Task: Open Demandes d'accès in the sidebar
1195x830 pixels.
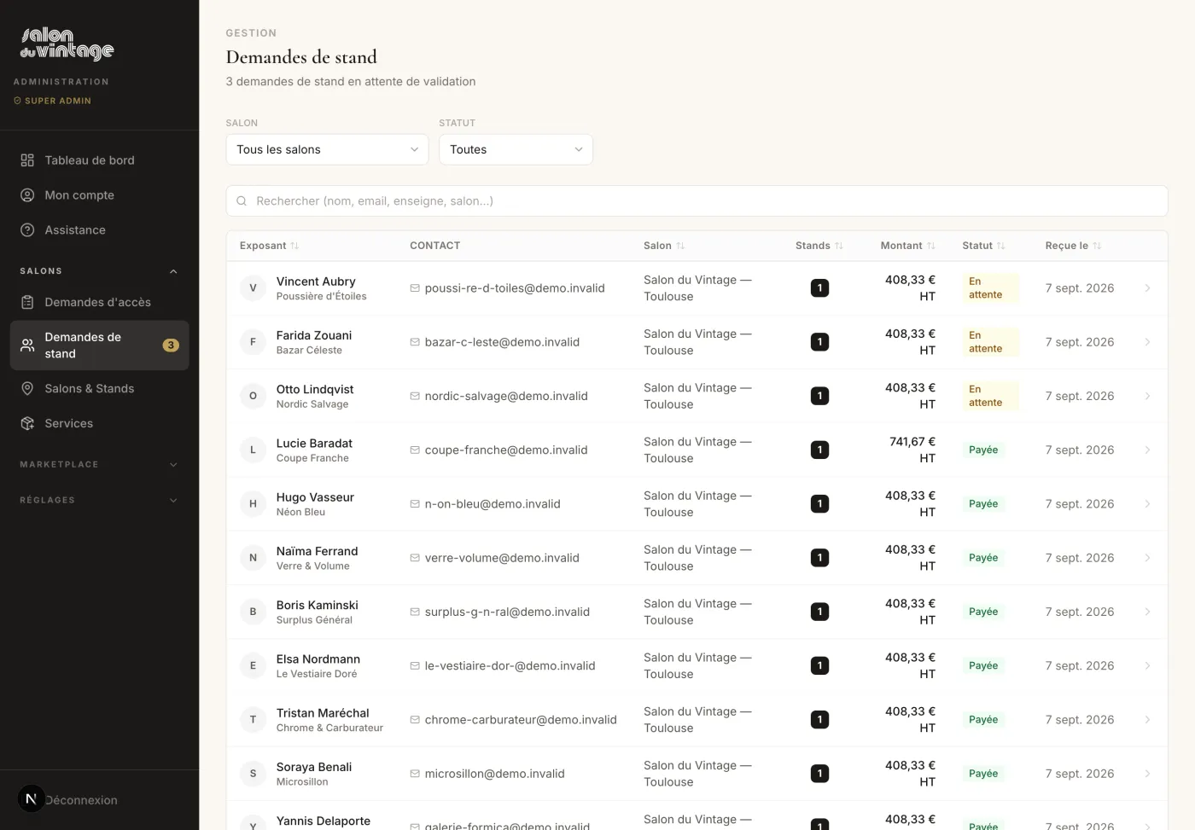Action: pyautogui.click(x=99, y=302)
